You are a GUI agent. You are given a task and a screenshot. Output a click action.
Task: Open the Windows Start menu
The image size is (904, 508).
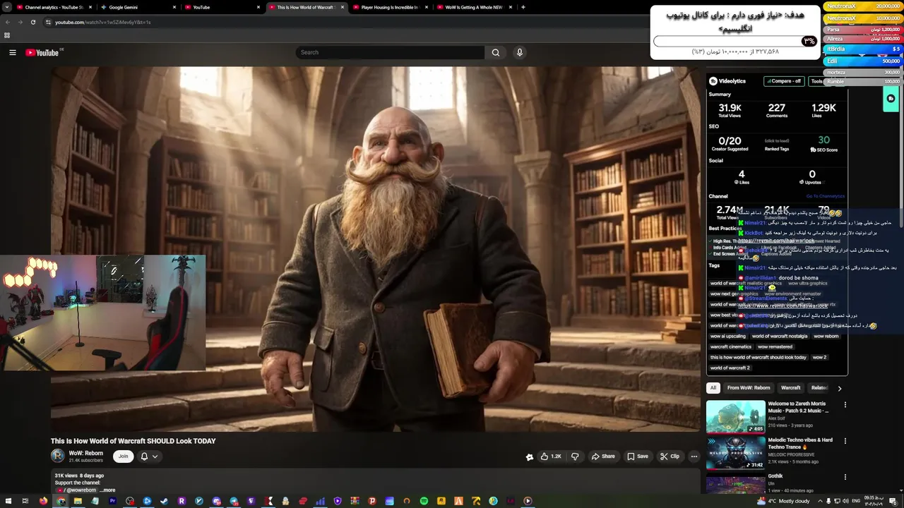[8, 501]
